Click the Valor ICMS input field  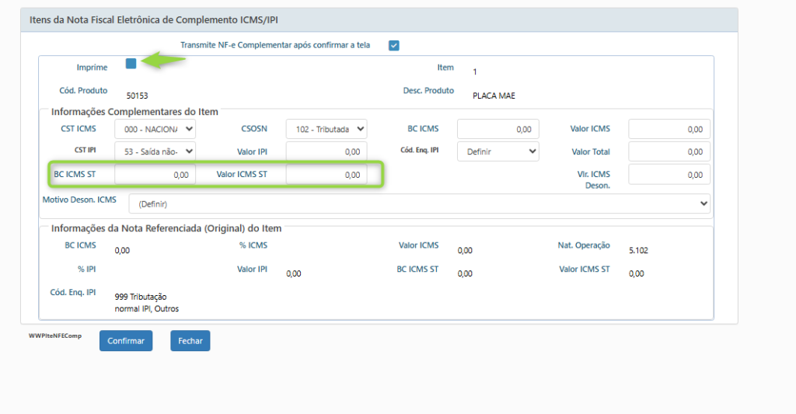pyautogui.click(x=669, y=129)
